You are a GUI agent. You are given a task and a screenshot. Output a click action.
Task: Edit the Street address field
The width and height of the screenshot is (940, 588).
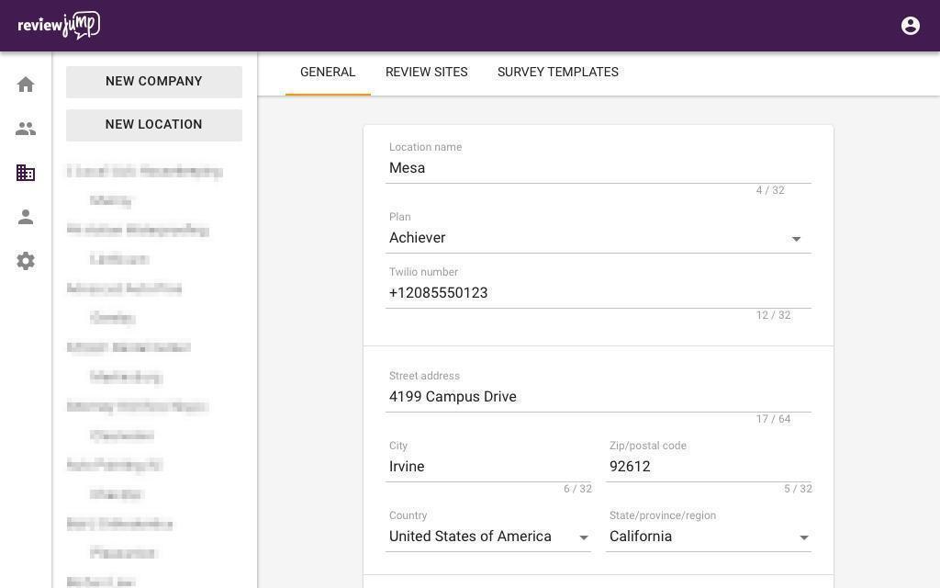click(x=599, y=397)
